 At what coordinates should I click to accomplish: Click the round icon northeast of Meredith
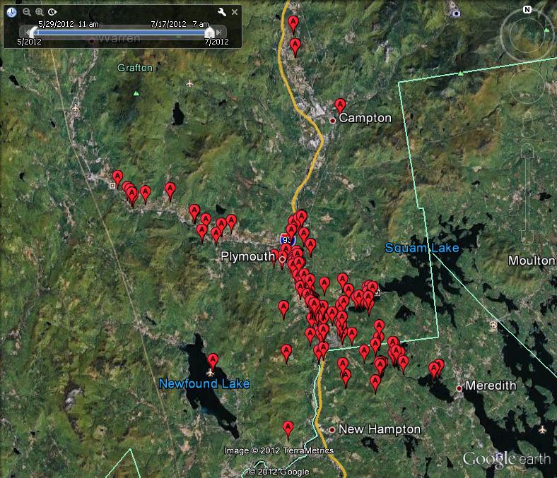point(493,324)
